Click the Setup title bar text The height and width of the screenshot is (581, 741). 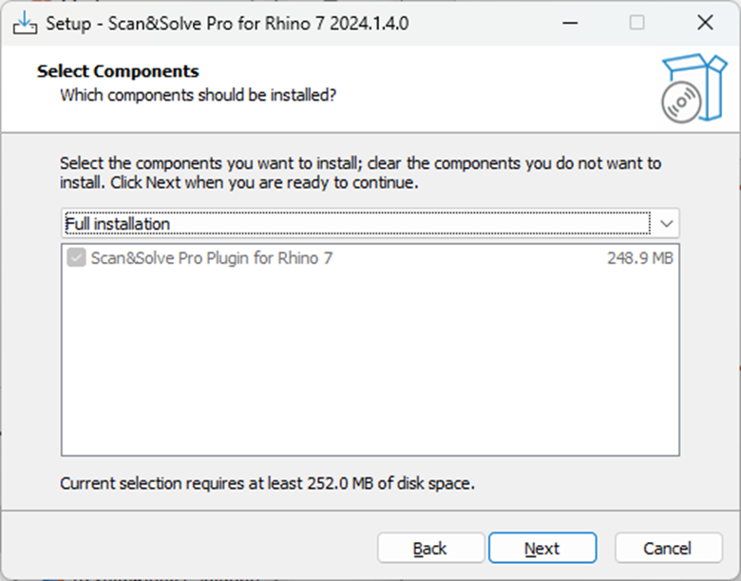227,23
